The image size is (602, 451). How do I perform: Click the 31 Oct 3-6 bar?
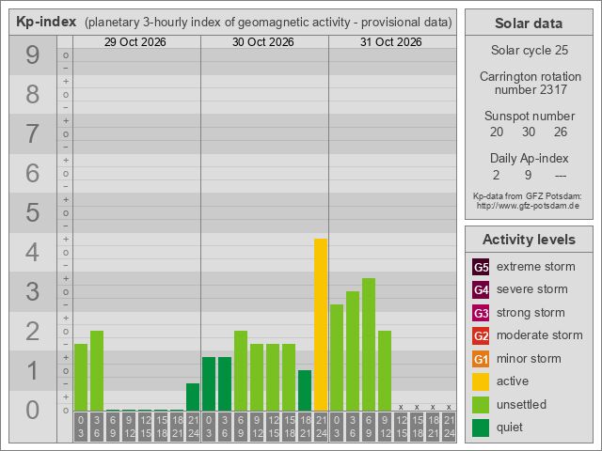point(353,350)
